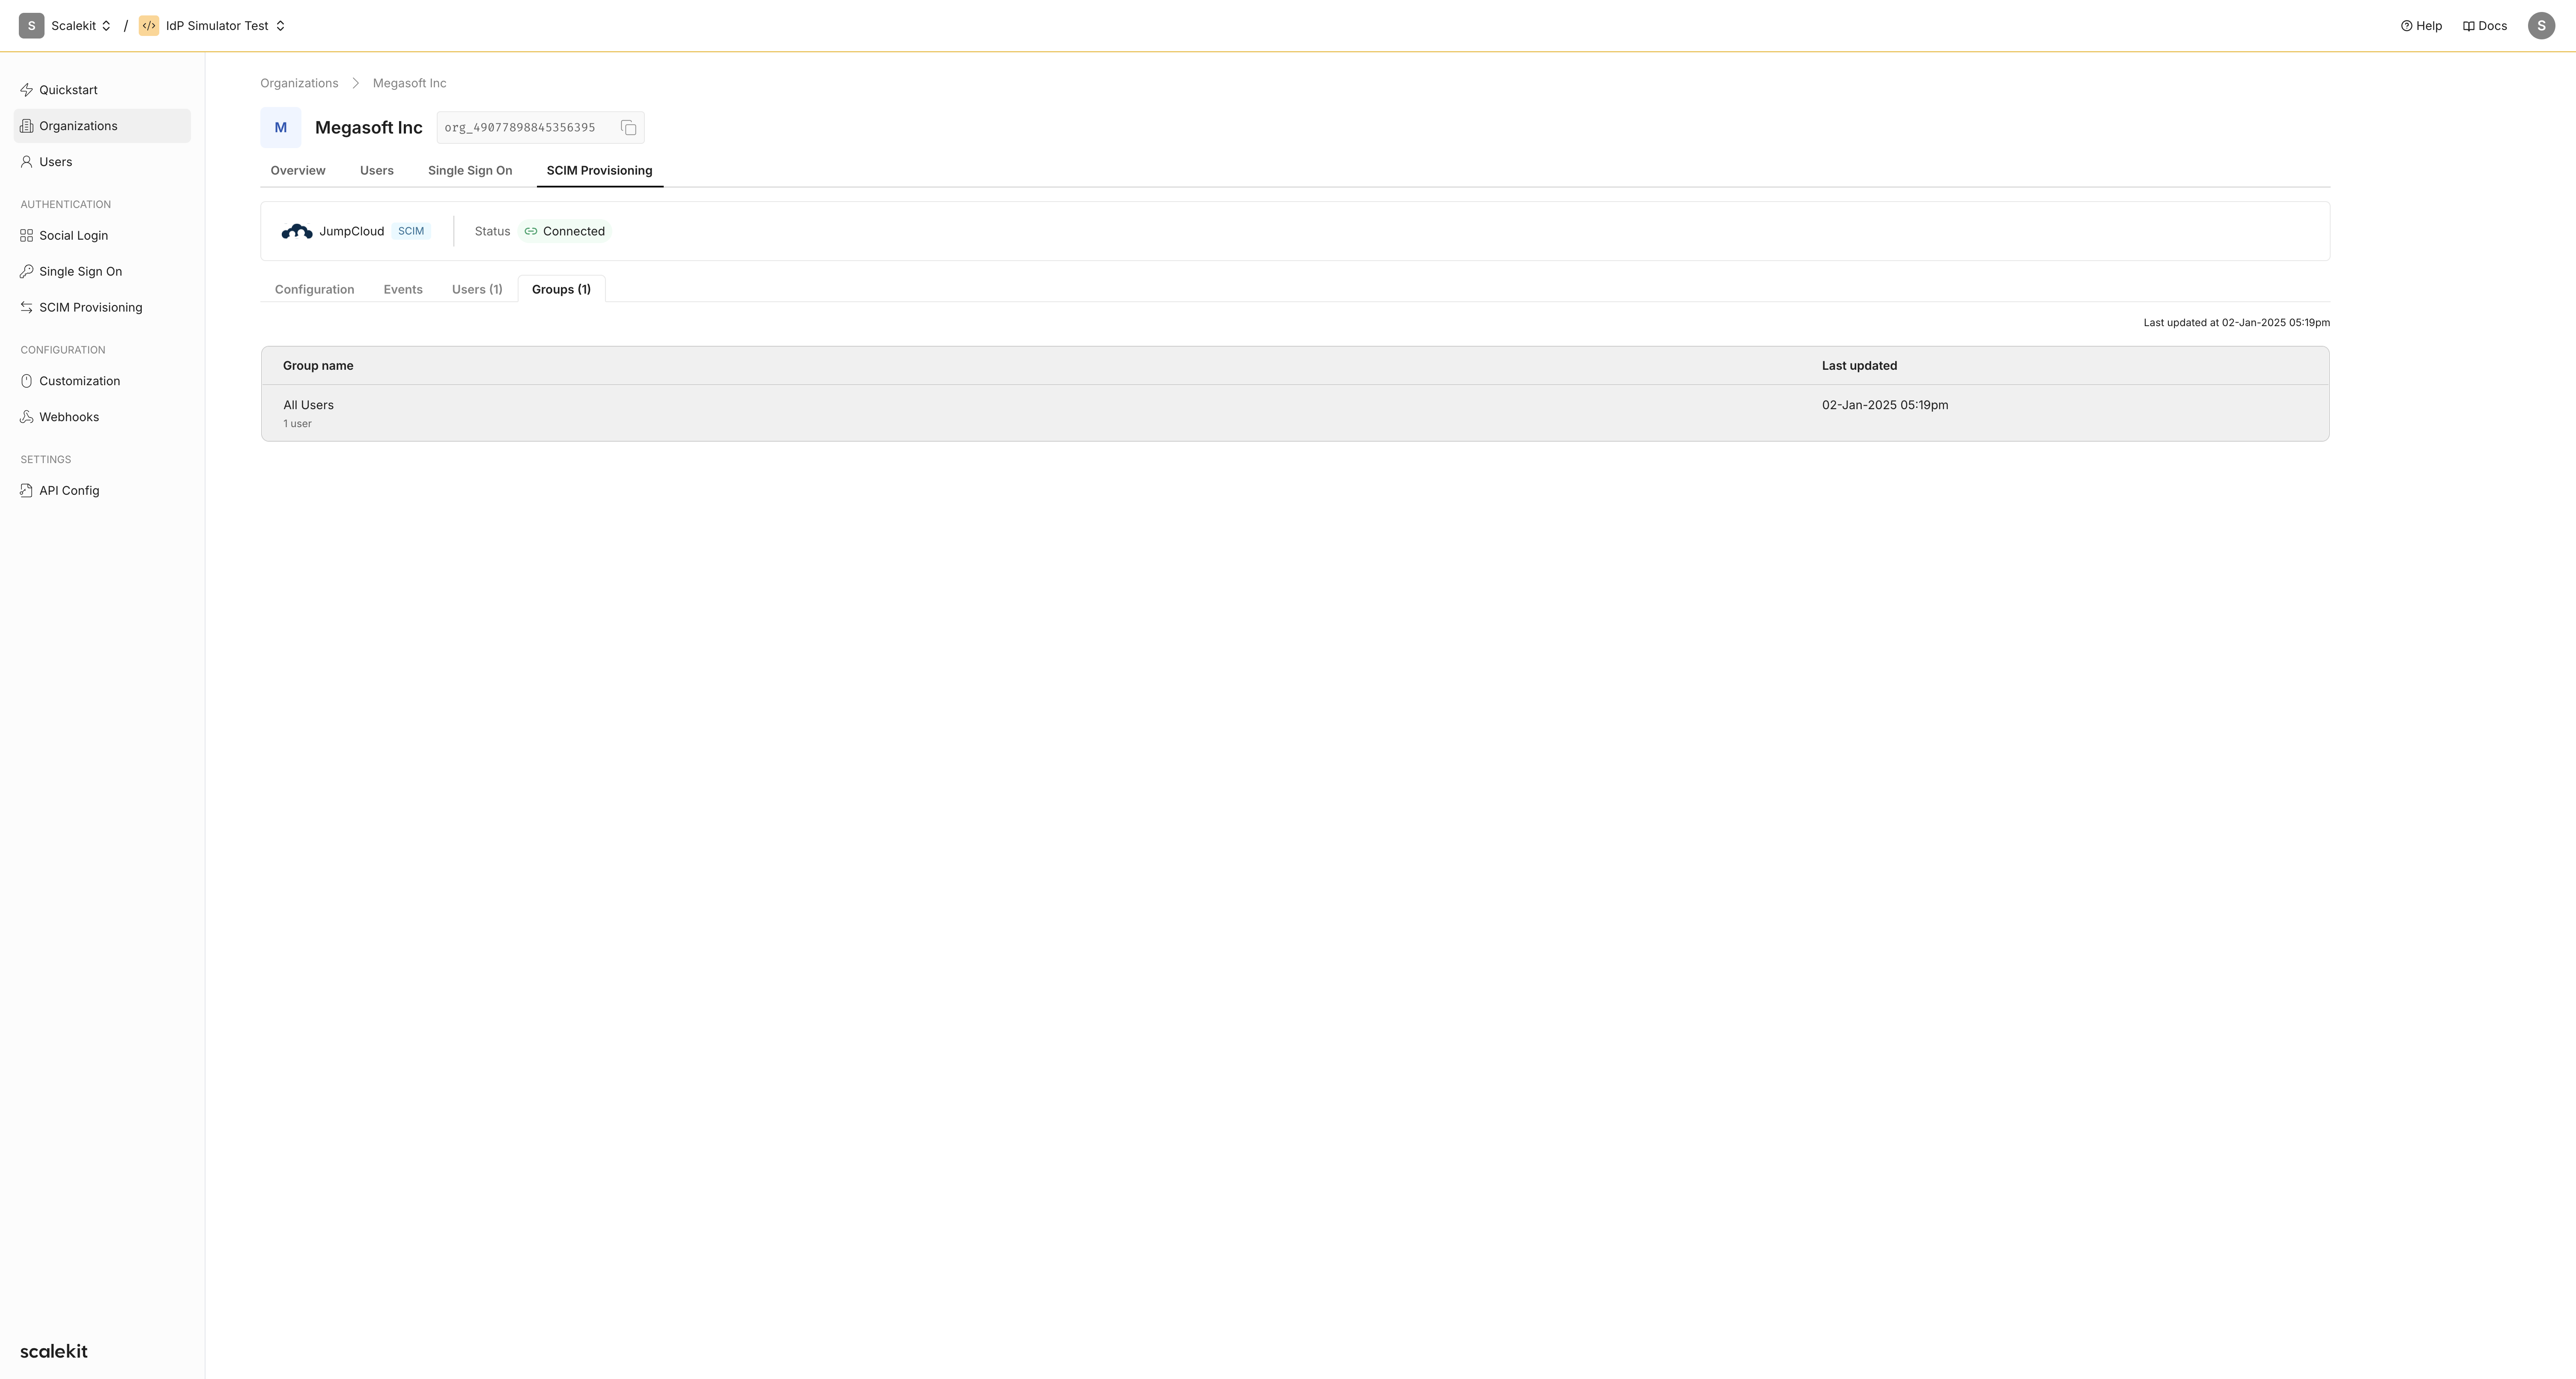Click the Connected link status icon
Image resolution: width=2576 pixels, height=1379 pixels.
531,232
